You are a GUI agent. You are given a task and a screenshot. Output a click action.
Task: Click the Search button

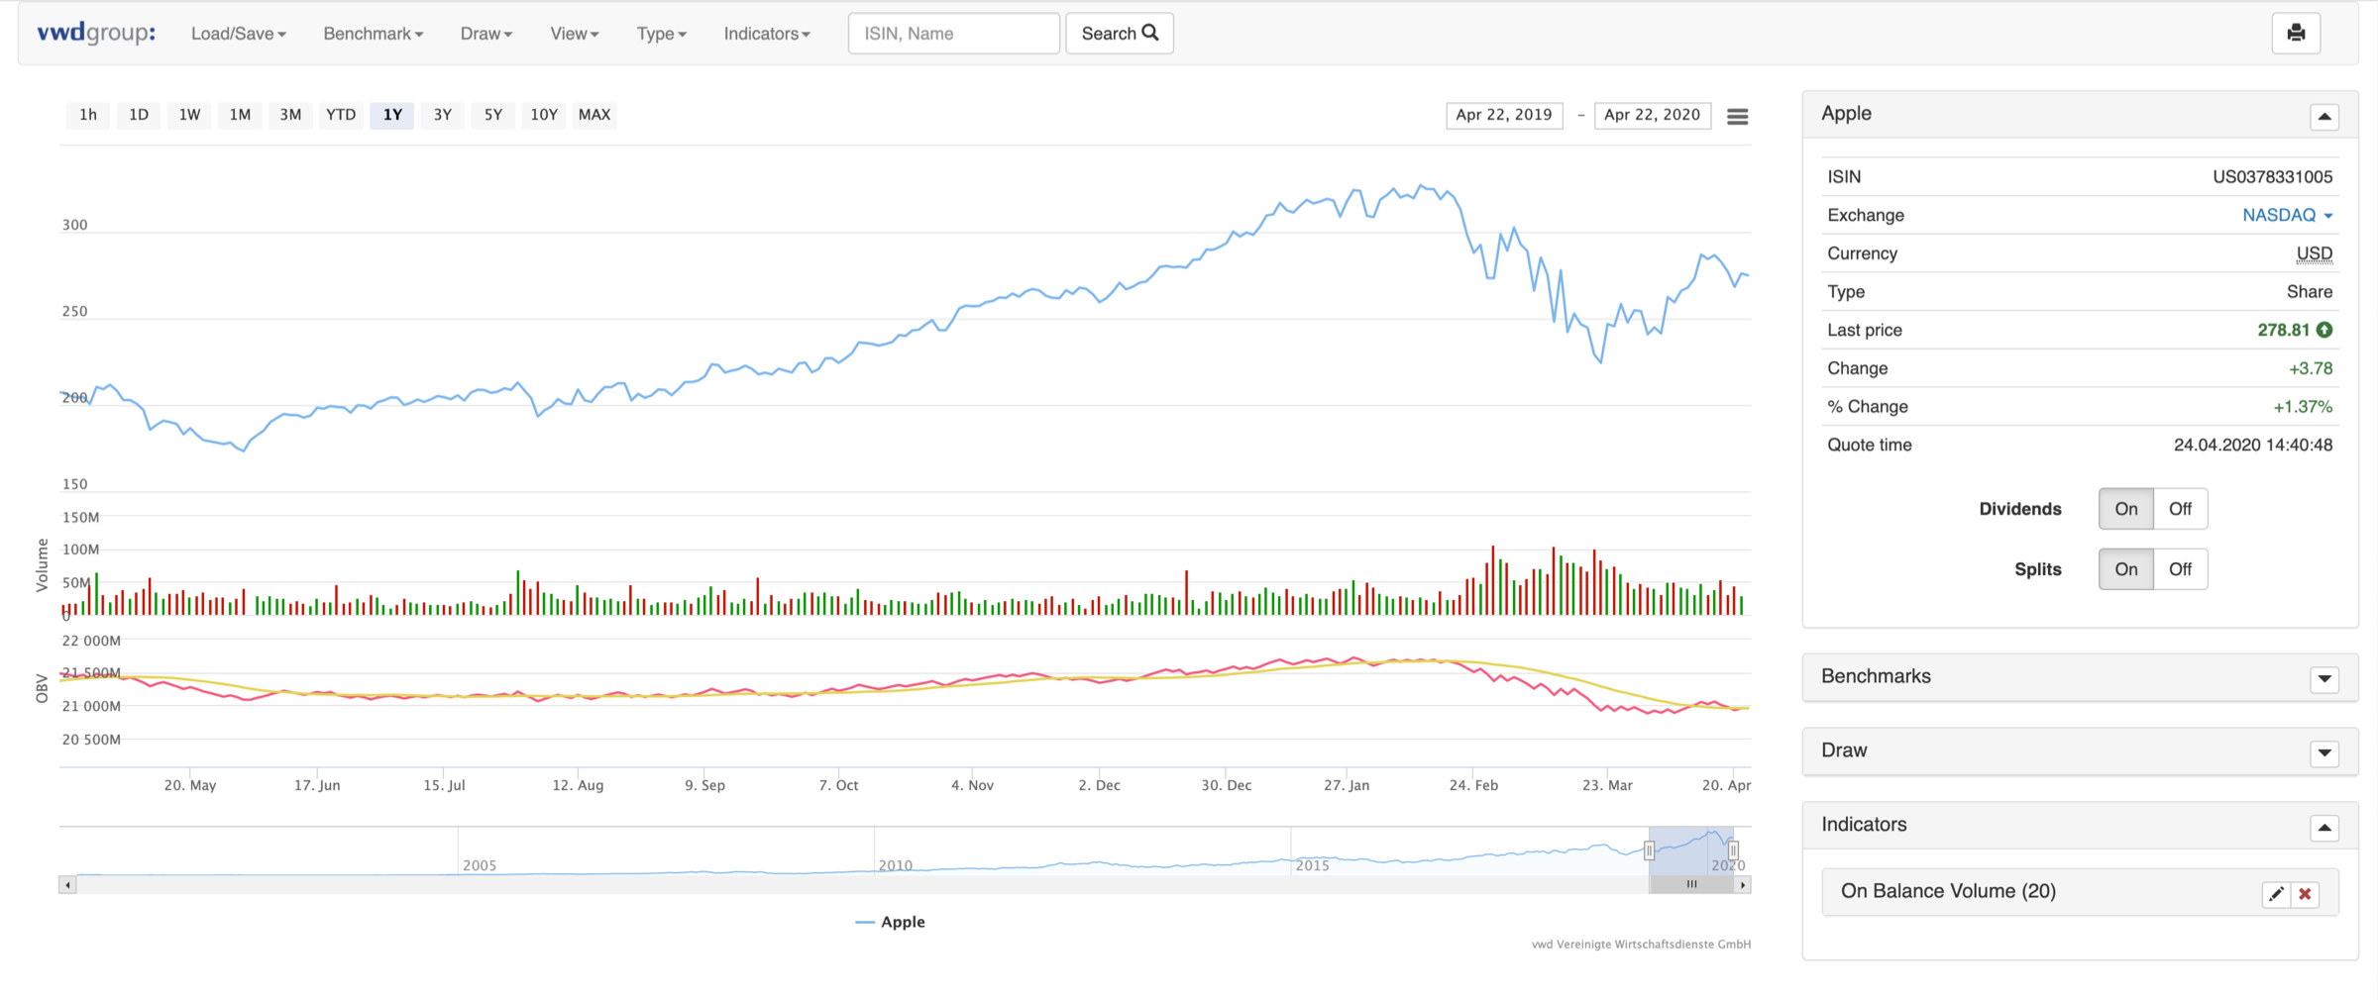1119,33
